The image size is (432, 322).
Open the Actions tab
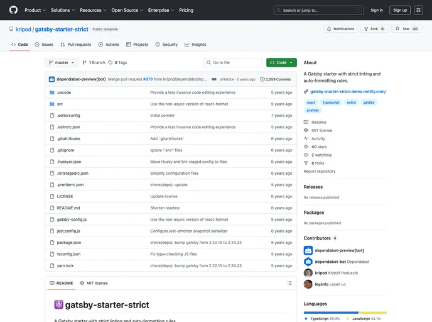[109, 45]
